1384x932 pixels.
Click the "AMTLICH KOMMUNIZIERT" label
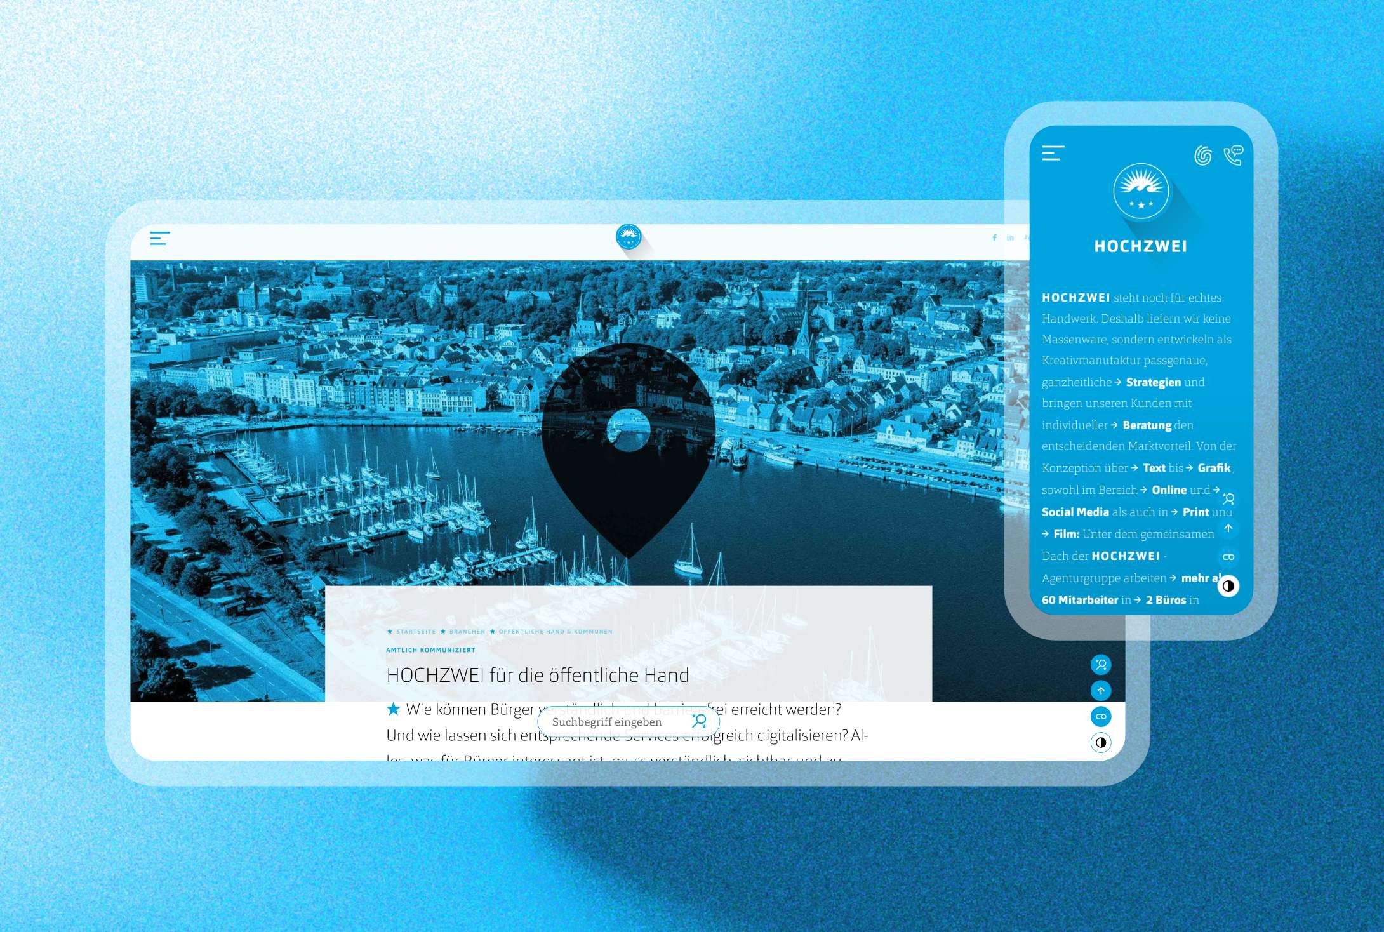tap(430, 650)
